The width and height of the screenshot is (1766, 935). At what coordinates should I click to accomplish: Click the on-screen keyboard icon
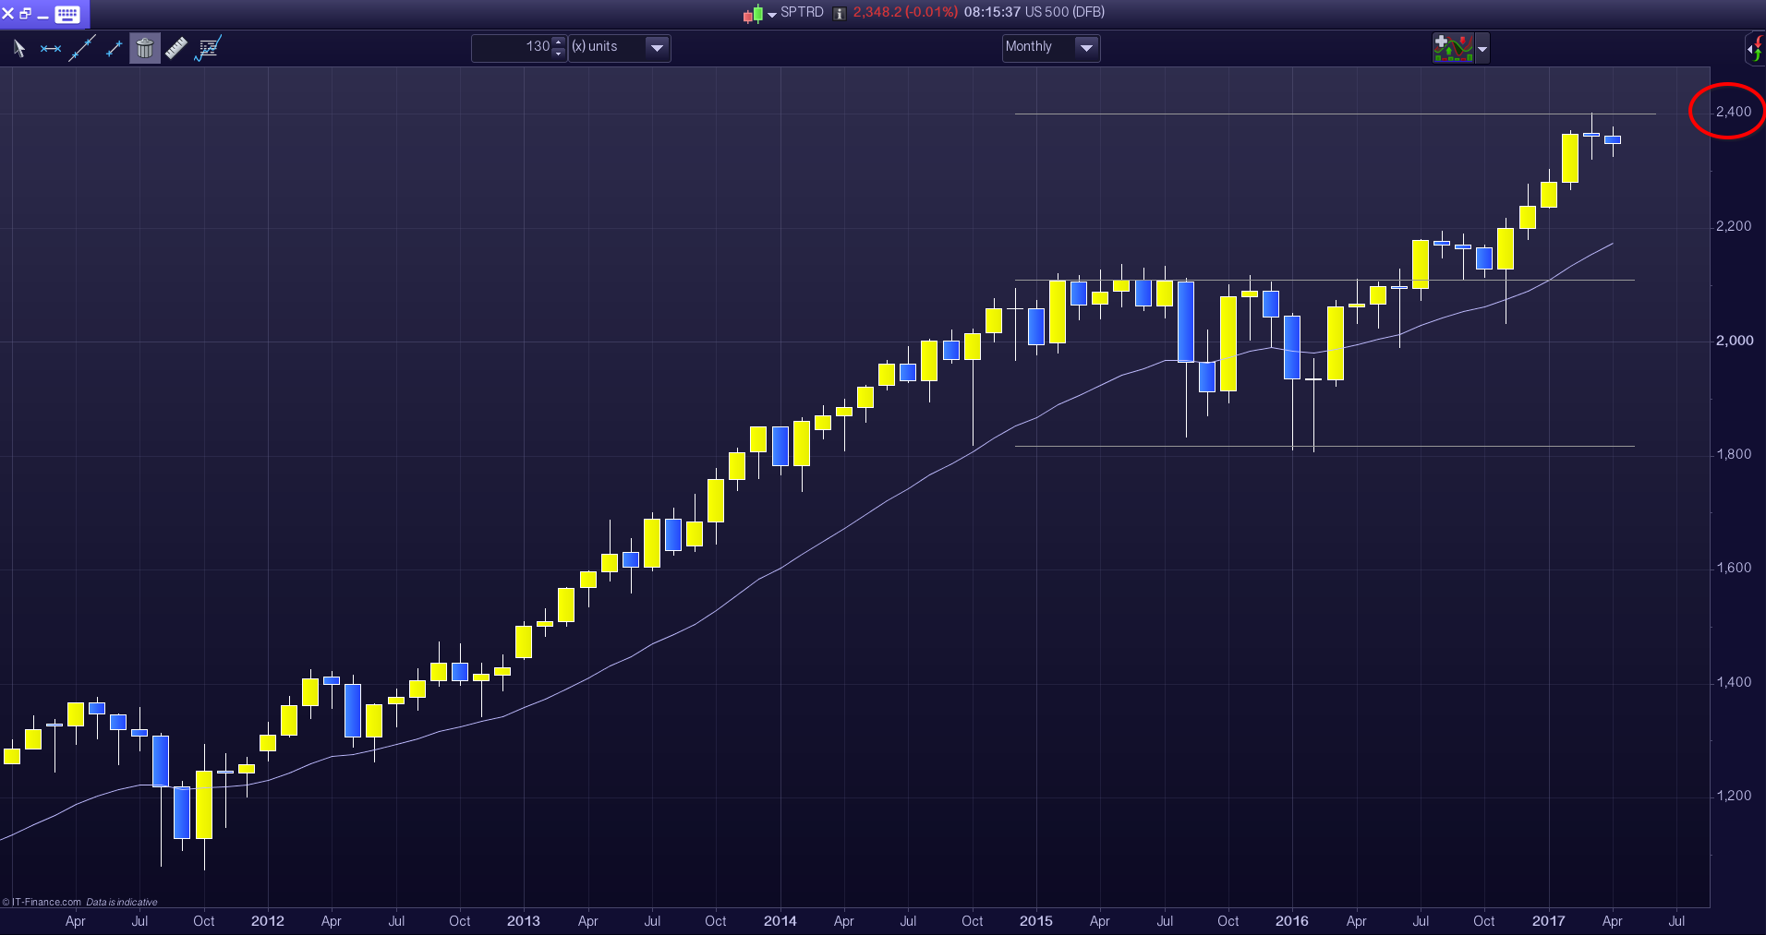pos(67,14)
